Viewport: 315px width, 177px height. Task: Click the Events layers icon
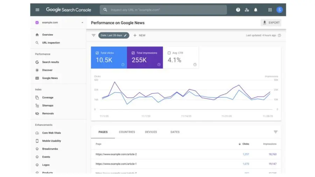click(x=37, y=157)
